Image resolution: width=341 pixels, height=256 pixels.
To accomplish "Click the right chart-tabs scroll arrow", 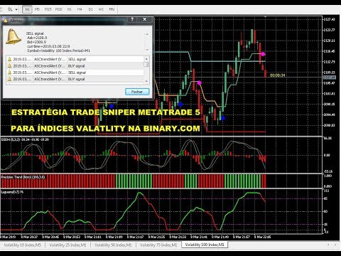I will click(x=336, y=245).
